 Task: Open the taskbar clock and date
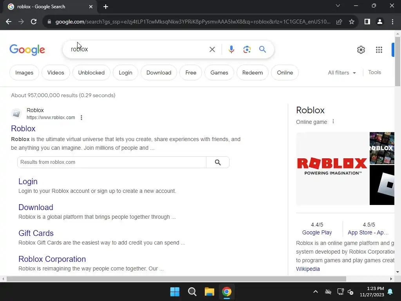pyautogui.click(x=372, y=292)
